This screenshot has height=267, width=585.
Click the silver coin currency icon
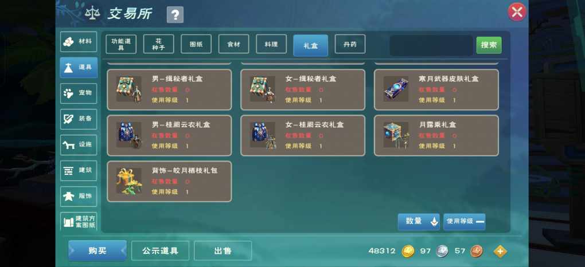pyautogui.click(x=443, y=251)
